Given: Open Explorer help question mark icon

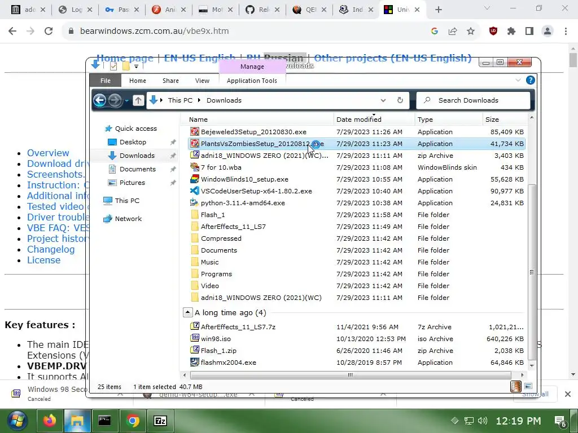Looking at the screenshot, I should (530, 80).
